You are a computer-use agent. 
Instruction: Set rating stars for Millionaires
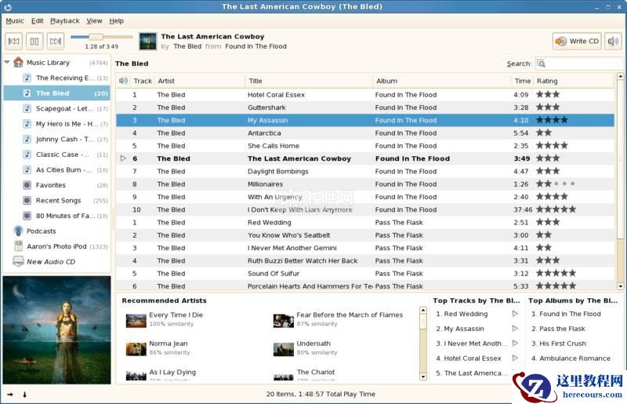(x=556, y=184)
